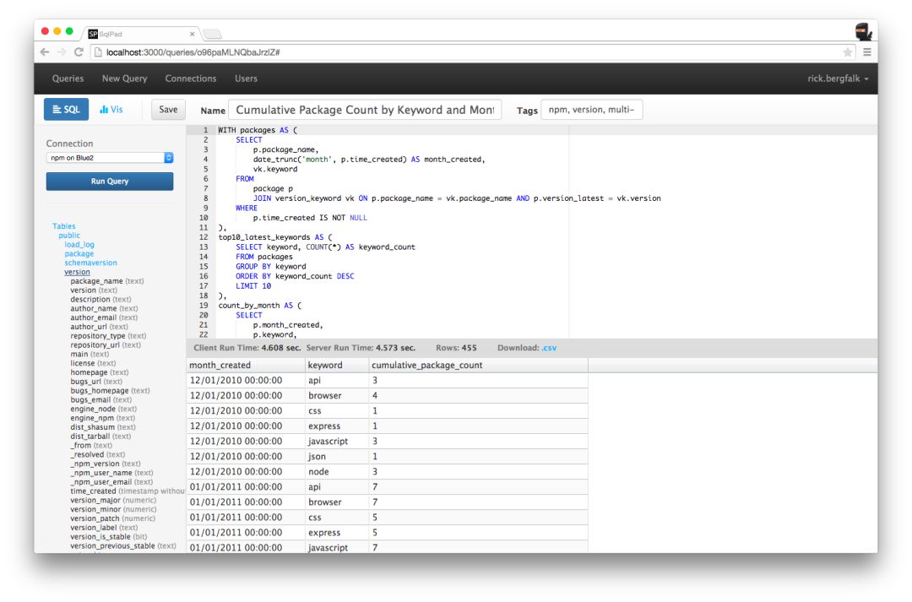Open the Queries menu
This screenshot has width=912, height=602.
point(68,79)
